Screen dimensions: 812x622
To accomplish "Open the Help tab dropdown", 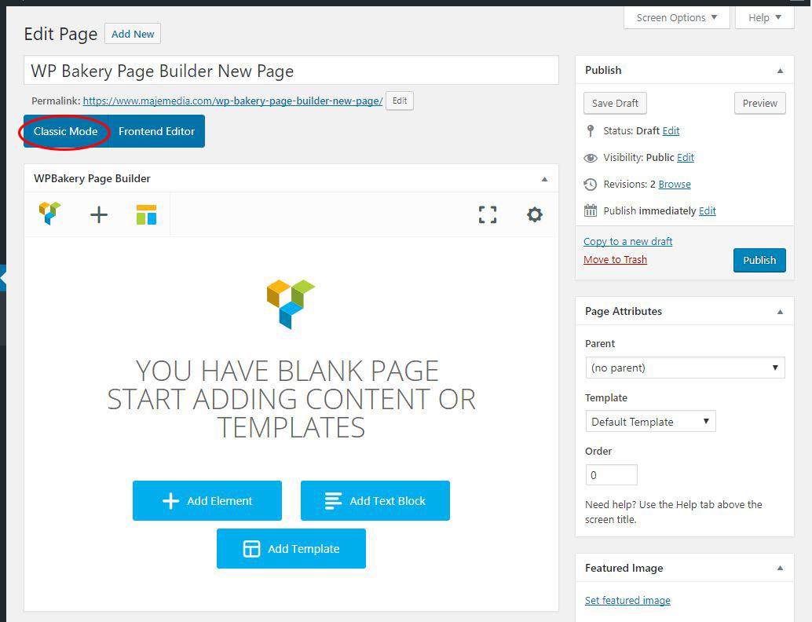I will (764, 17).
